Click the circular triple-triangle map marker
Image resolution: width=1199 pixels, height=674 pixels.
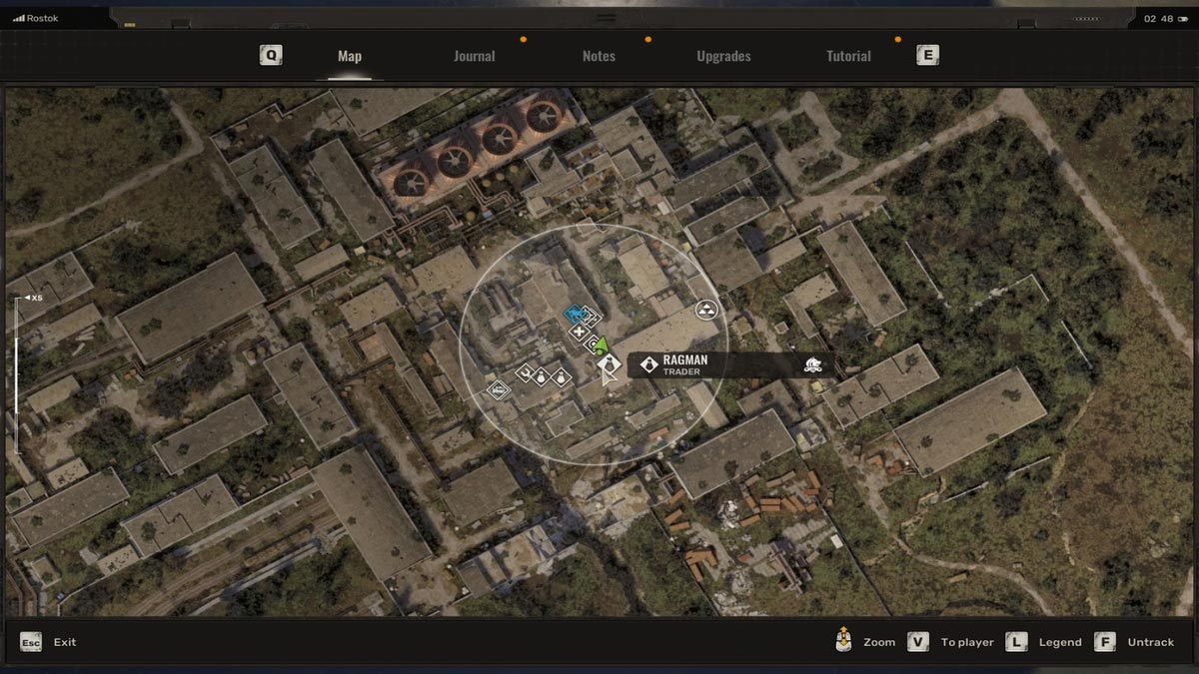pyautogui.click(x=706, y=310)
